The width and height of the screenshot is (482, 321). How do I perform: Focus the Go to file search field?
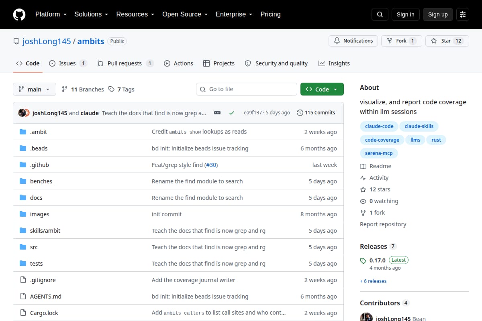pyautogui.click(x=247, y=89)
